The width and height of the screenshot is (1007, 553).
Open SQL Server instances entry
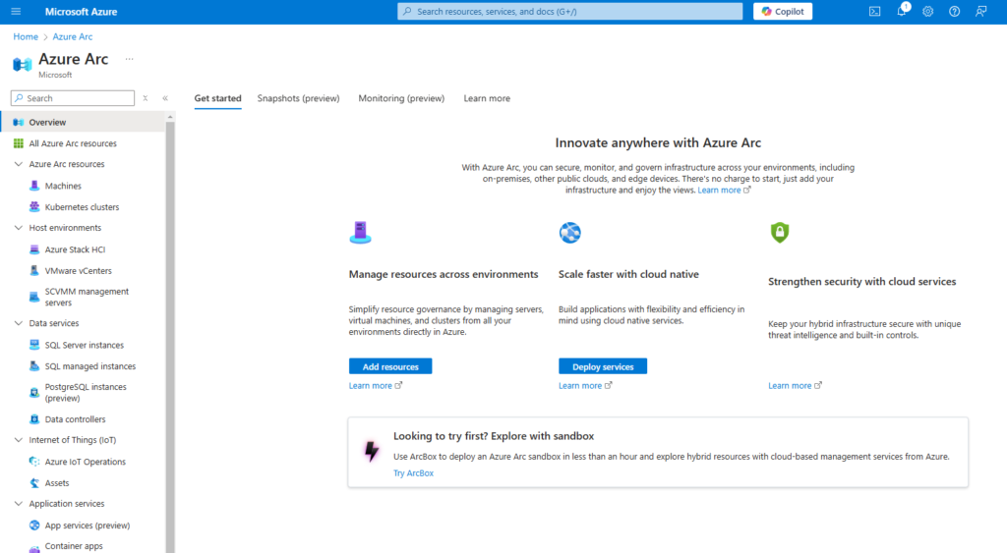pyautogui.click(x=83, y=345)
